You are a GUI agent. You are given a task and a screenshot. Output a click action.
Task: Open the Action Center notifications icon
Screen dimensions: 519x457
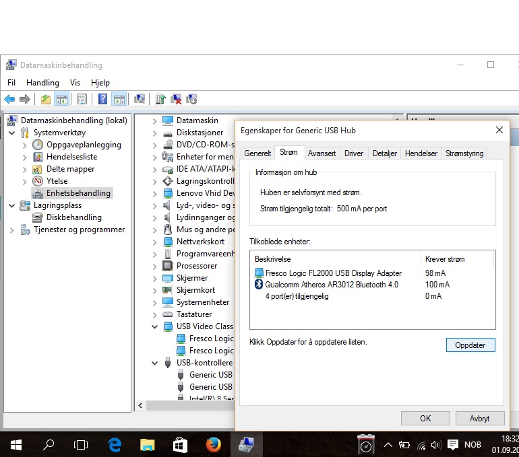tap(452, 445)
